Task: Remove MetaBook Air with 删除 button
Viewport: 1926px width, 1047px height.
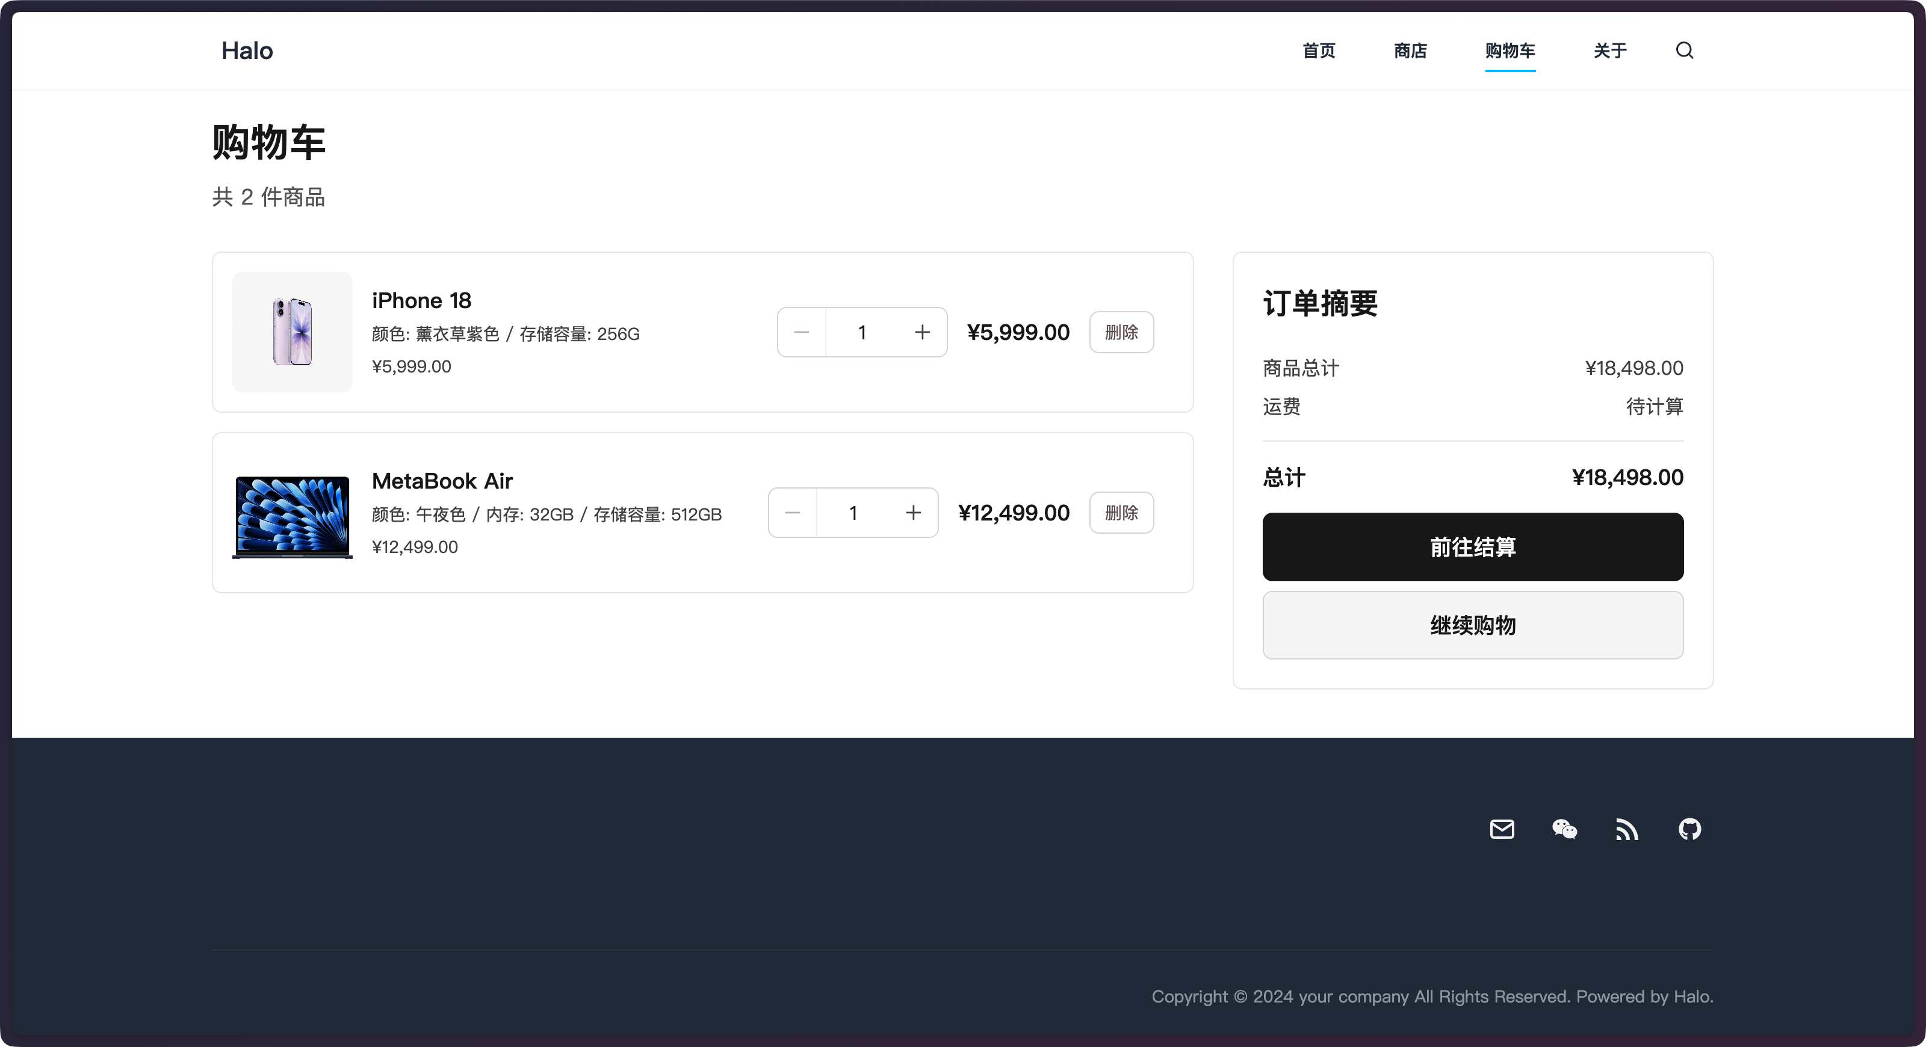Action: [x=1121, y=513]
